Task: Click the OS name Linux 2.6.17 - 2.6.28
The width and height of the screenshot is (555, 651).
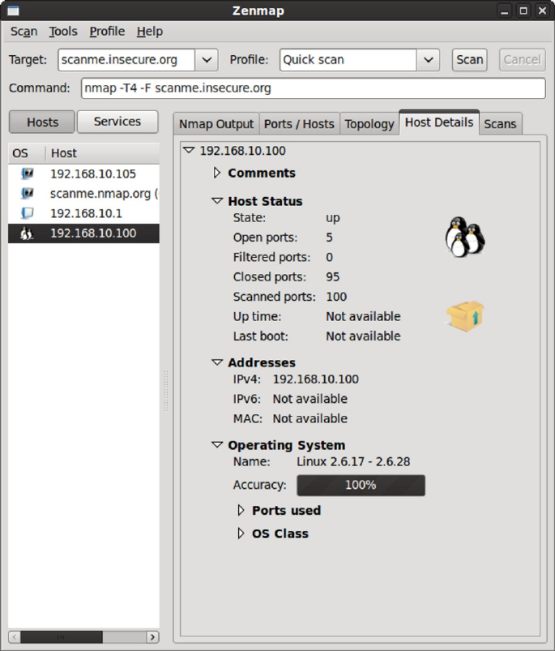Action: 353,461
